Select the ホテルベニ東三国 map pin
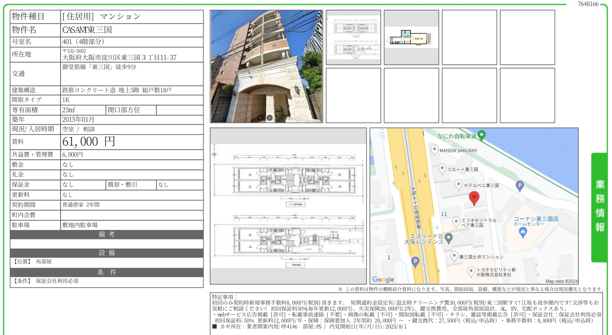 point(458,185)
